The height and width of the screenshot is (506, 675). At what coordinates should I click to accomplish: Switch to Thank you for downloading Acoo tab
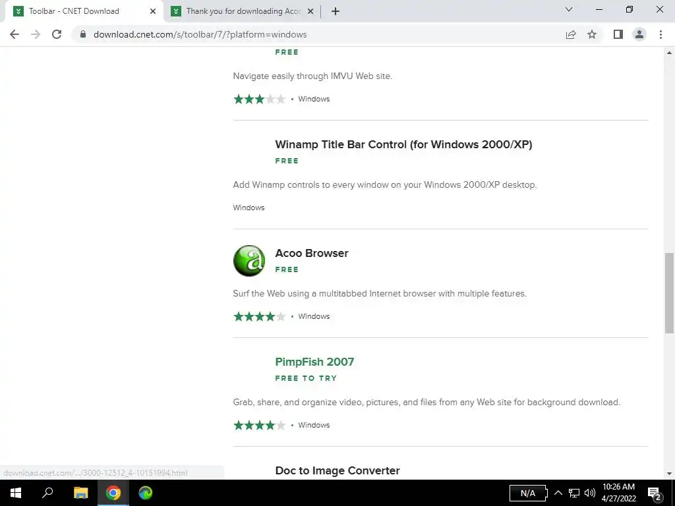[243, 11]
